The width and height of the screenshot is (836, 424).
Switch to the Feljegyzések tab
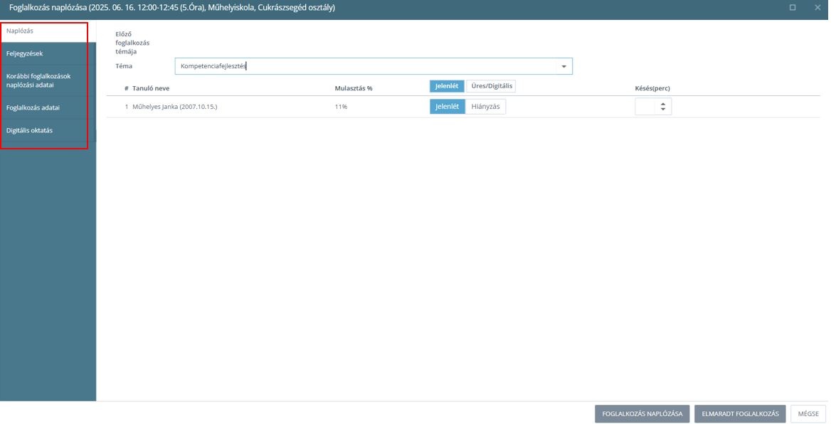click(48, 53)
